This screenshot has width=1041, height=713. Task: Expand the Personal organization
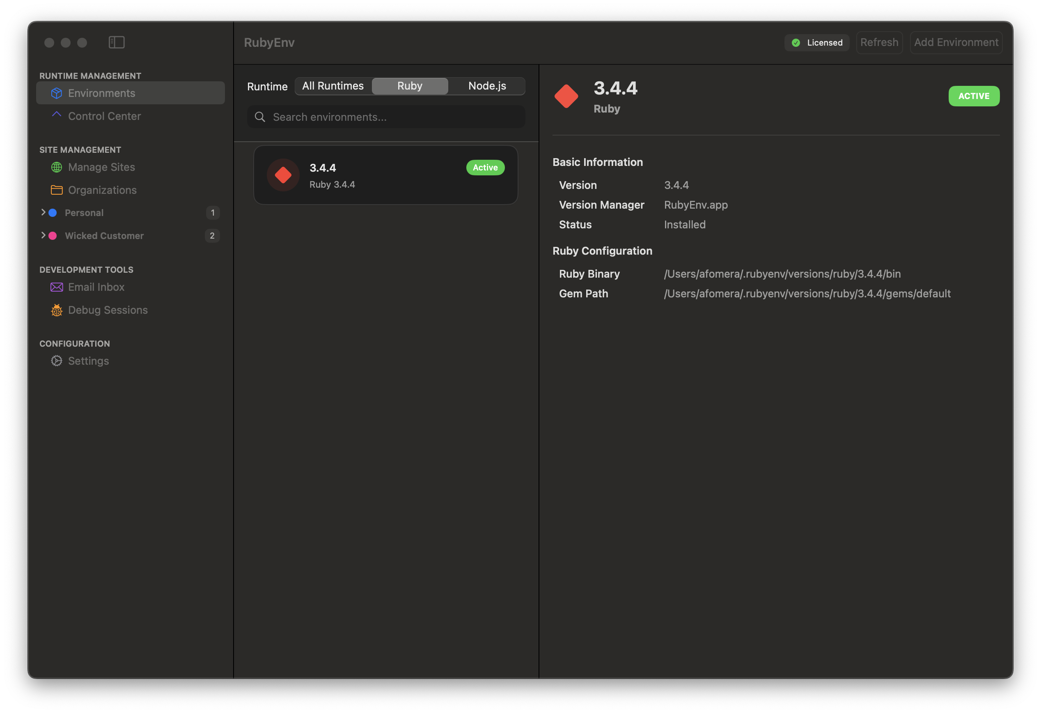(43, 212)
